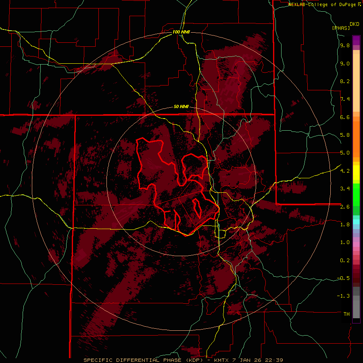The height and width of the screenshot is (363, 363).
Task: Pick the dark purple top color band
Action: pyautogui.click(x=356, y=40)
